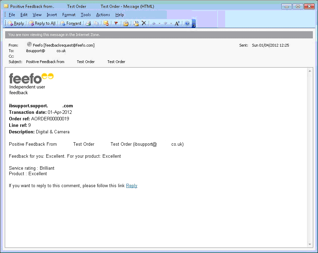The height and width of the screenshot is (253, 318).
Task: Mark sender as junk email icon
Action: [106, 23]
